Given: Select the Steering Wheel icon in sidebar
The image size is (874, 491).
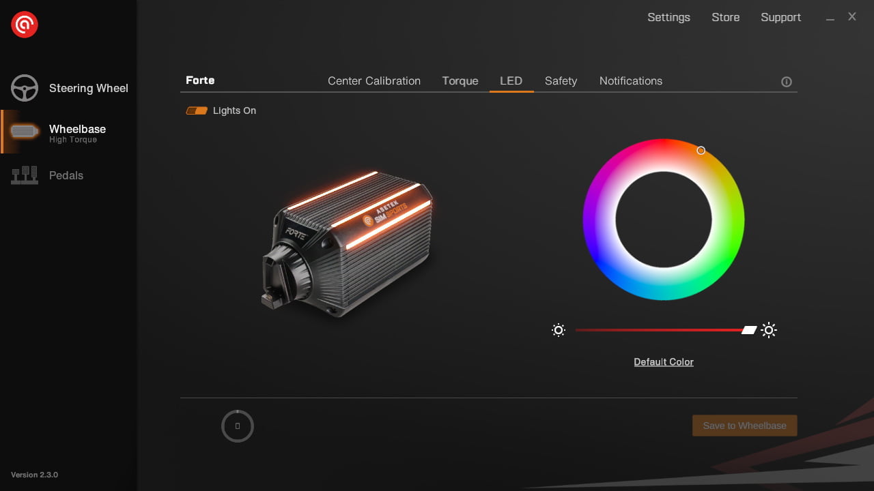Looking at the screenshot, I should point(25,88).
